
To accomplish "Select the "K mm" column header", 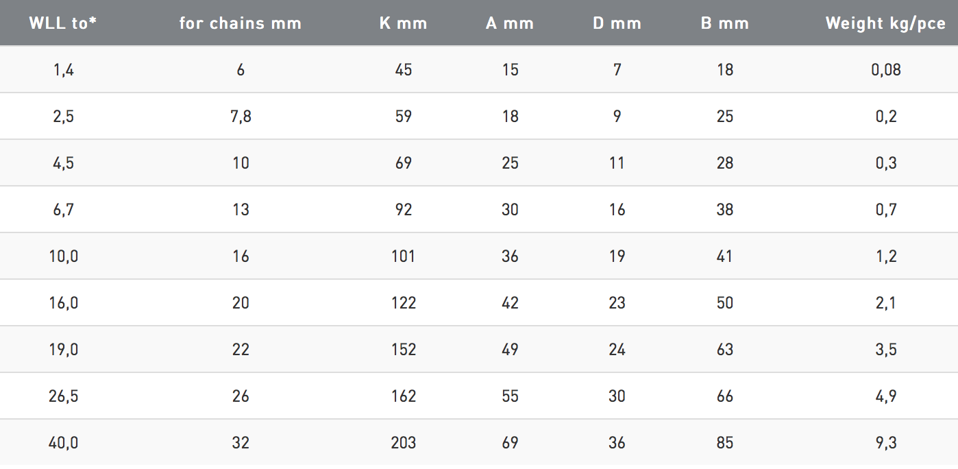I will pyautogui.click(x=403, y=23).
